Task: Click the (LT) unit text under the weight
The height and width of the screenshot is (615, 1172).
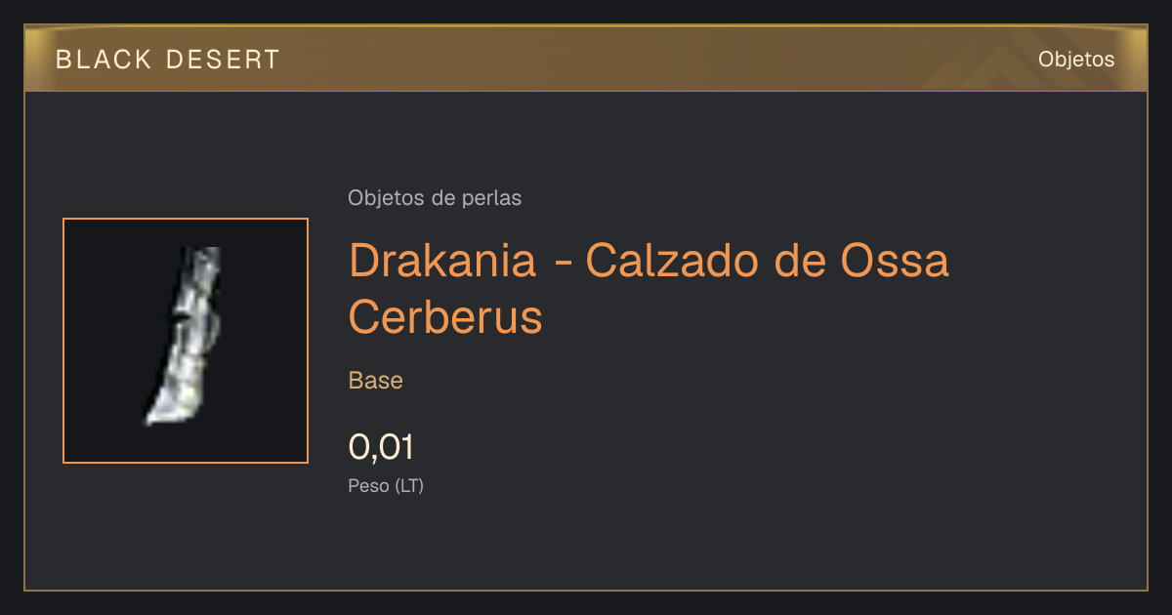Action: pos(409,485)
